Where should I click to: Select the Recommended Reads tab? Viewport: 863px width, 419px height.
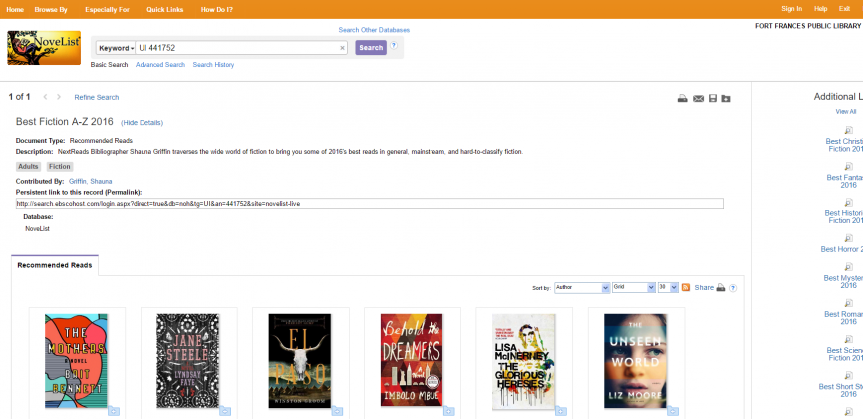pyautogui.click(x=55, y=265)
